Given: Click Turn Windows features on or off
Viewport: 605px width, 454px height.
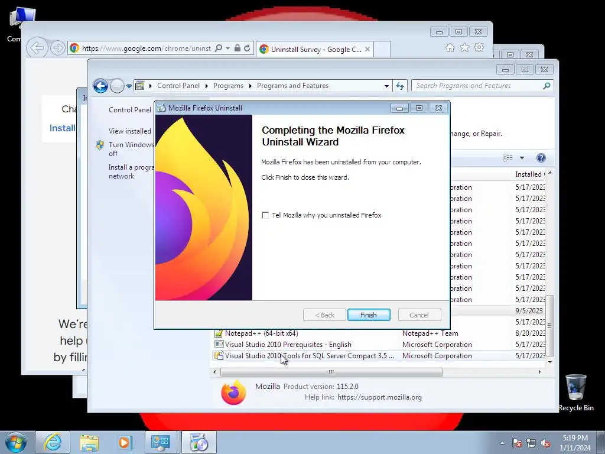Looking at the screenshot, I should 131,149.
